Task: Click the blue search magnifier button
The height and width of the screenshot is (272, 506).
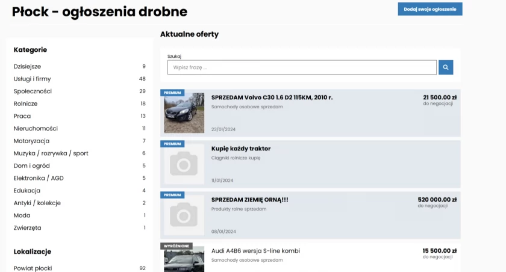Action: pyautogui.click(x=446, y=67)
